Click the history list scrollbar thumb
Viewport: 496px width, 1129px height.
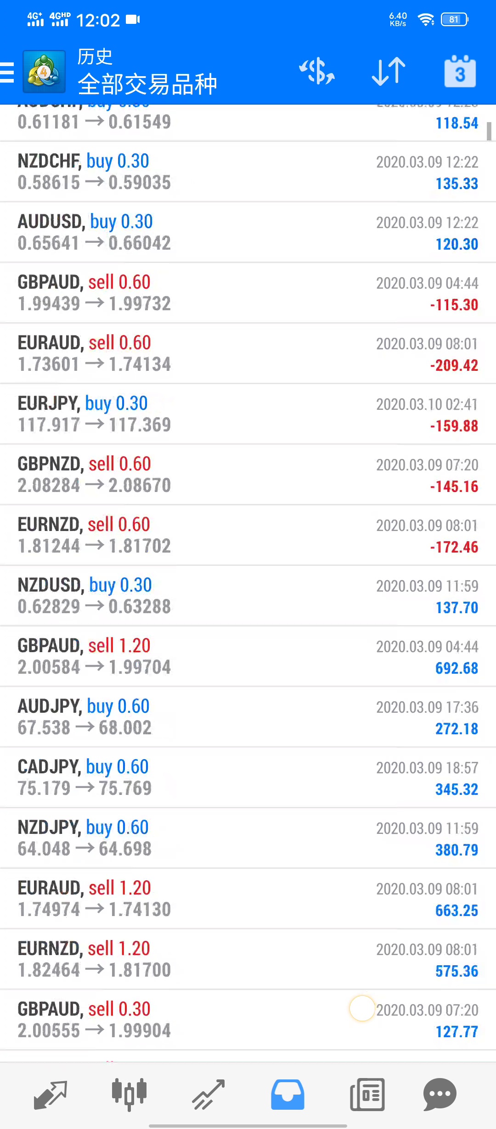[x=489, y=131]
